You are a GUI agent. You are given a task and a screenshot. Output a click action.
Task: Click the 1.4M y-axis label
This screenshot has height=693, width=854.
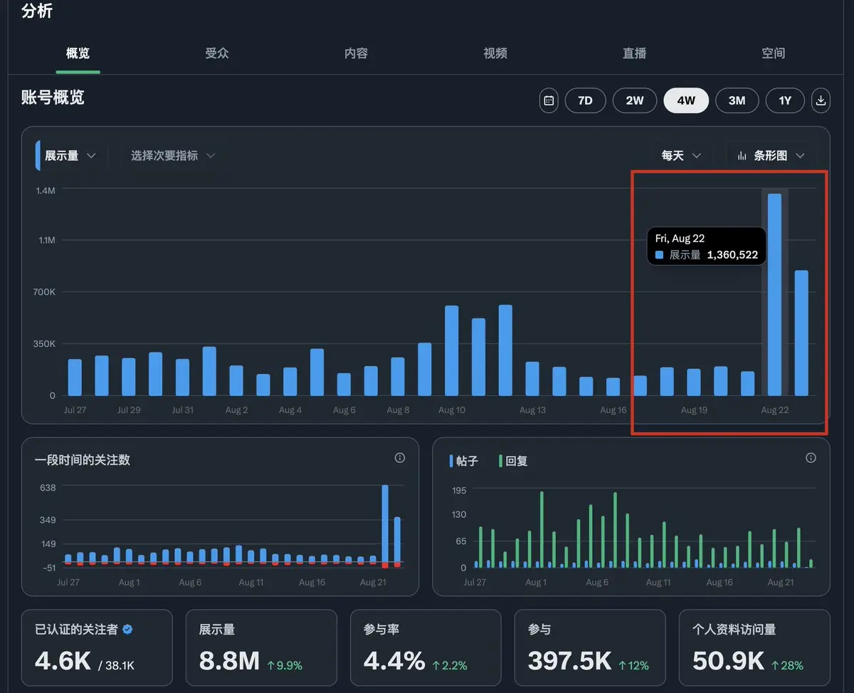click(x=46, y=189)
